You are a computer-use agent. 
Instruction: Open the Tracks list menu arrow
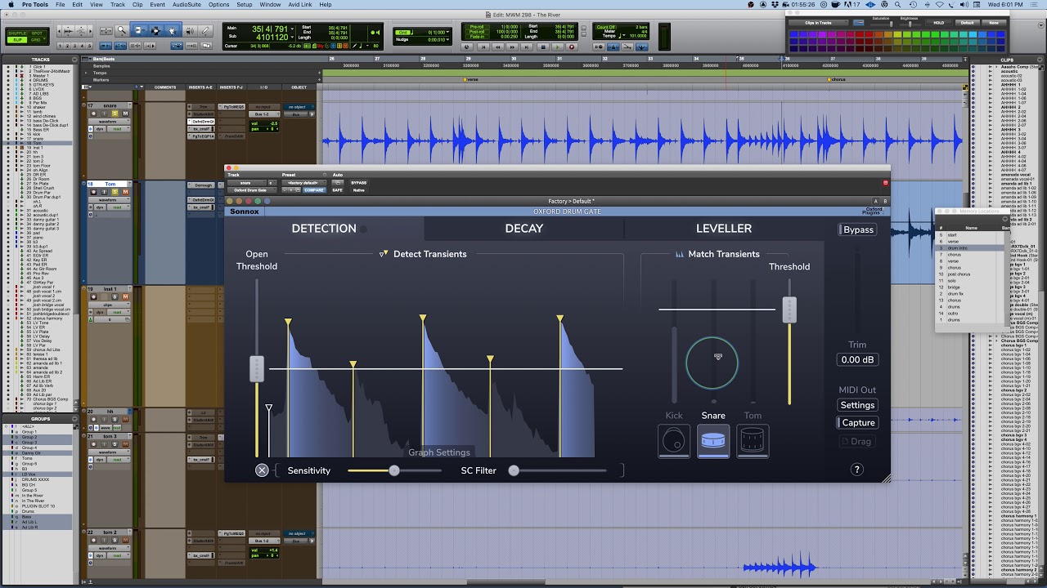75,60
